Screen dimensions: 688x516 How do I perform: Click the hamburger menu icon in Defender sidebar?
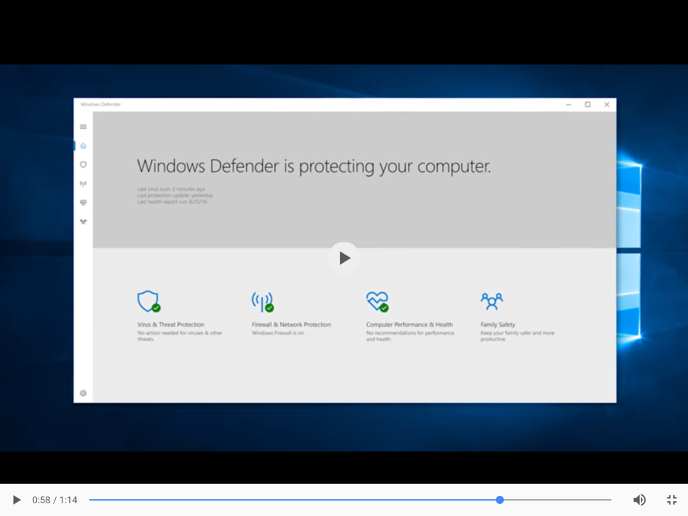click(x=83, y=127)
